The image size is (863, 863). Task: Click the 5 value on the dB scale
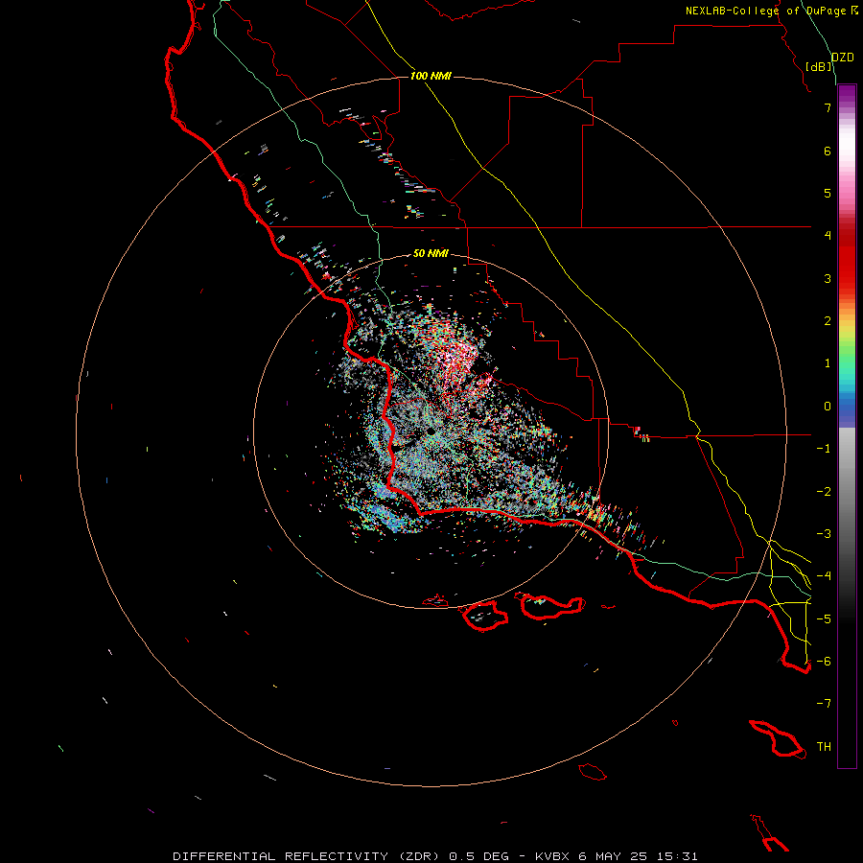pyautogui.click(x=828, y=193)
